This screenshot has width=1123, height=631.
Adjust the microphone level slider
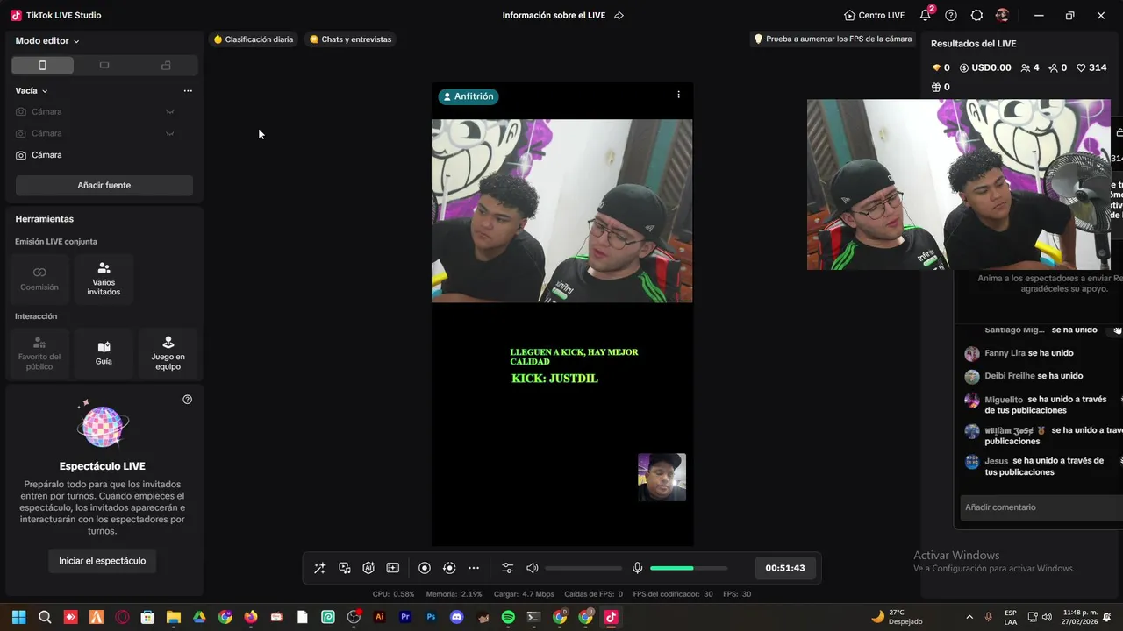pyautogui.click(x=689, y=568)
